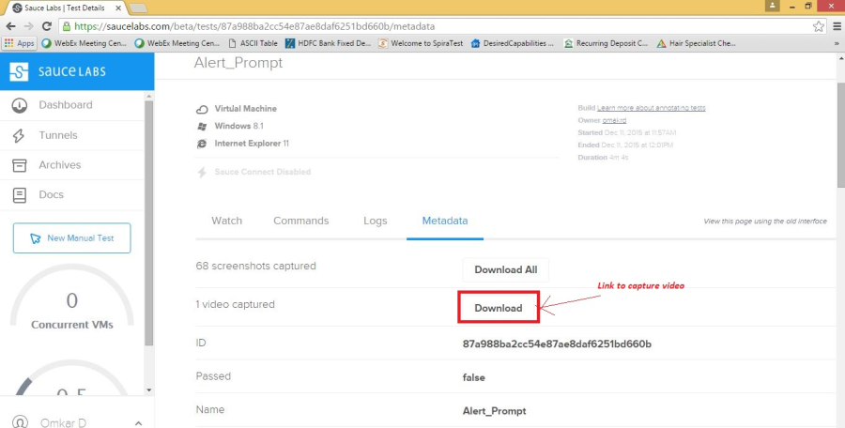Screen dimensions: 845x428
Task: Click the browser address bar URL
Action: tap(376, 26)
